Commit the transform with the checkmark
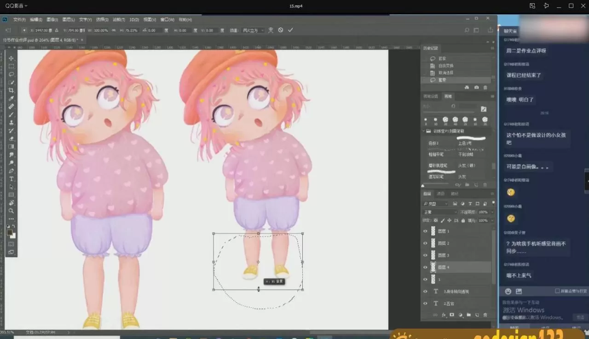This screenshot has width=589, height=339. [290, 30]
